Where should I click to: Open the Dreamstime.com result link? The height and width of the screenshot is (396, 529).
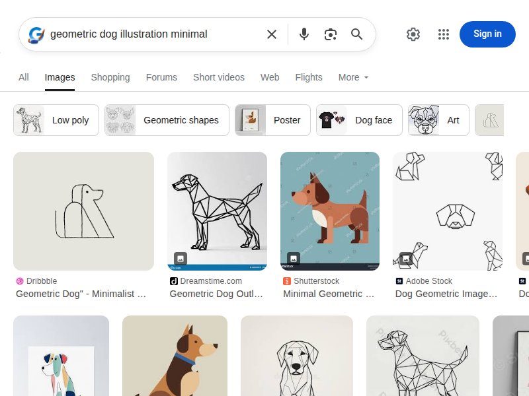click(x=217, y=294)
